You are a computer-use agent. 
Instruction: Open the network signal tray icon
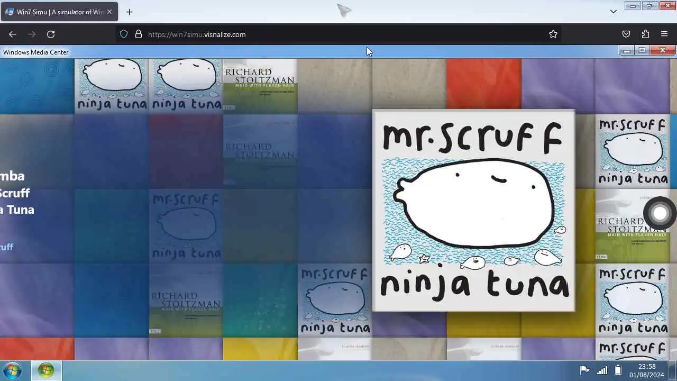pyautogui.click(x=602, y=370)
